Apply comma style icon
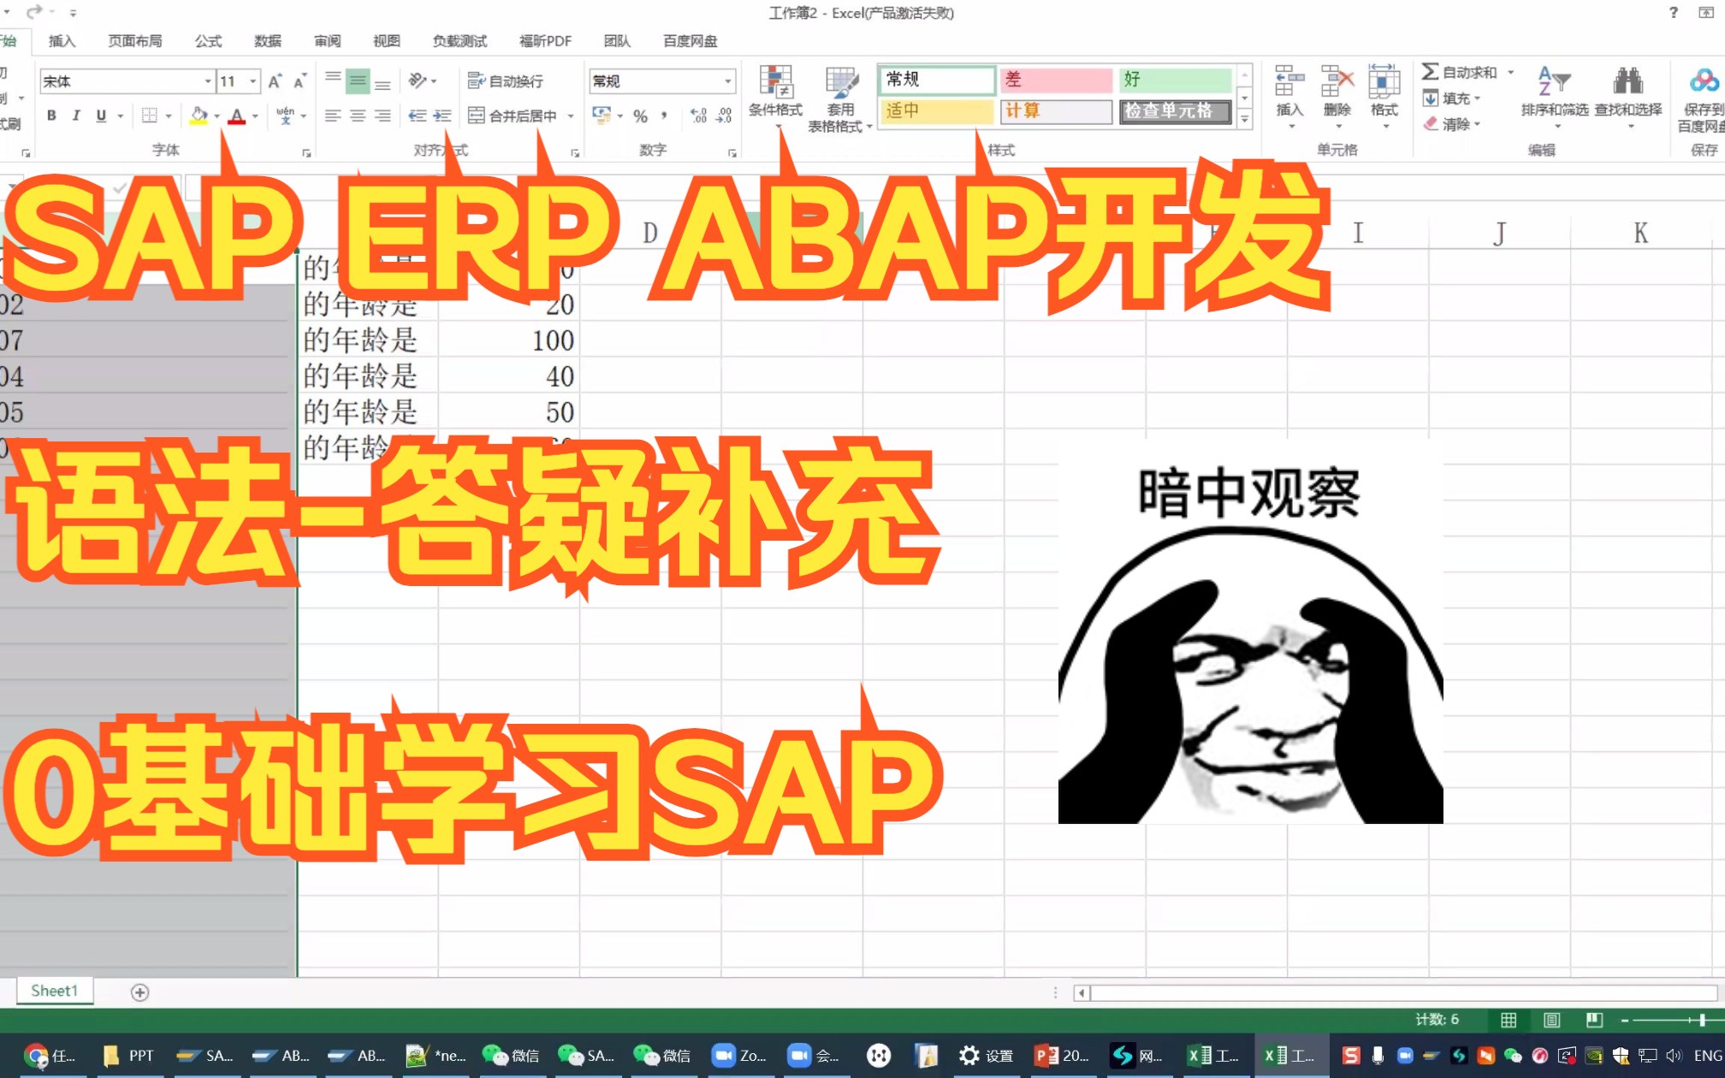Viewport: 1725px width, 1078px height. [664, 115]
